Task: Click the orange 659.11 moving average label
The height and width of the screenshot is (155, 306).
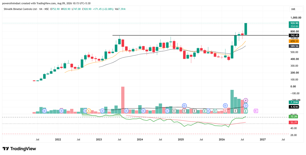Action: click(294, 41)
